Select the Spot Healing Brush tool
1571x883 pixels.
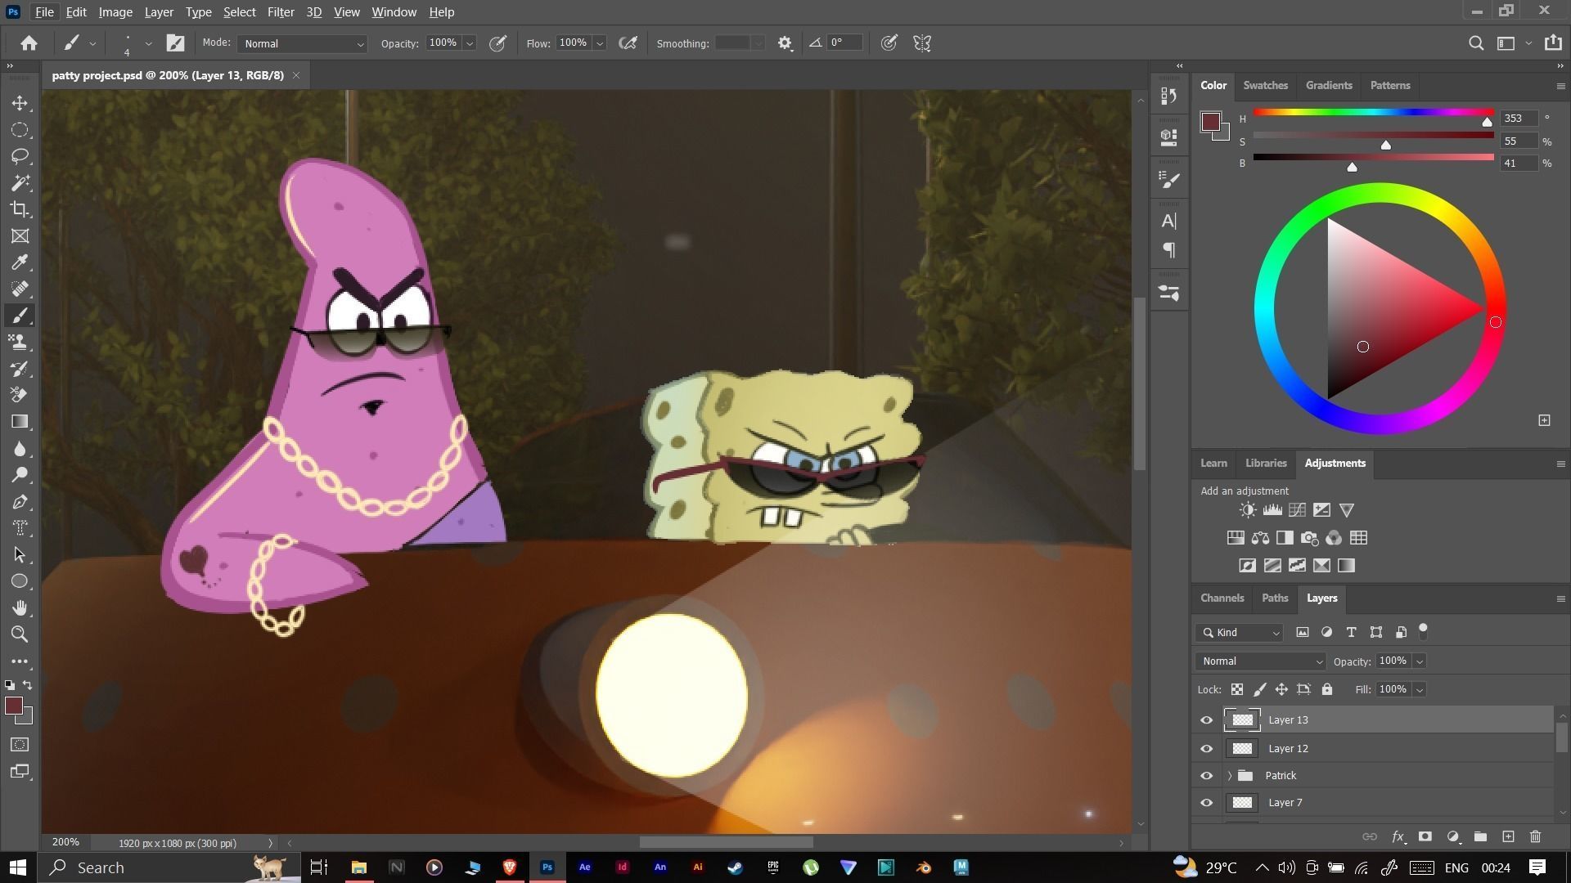coord(20,289)
